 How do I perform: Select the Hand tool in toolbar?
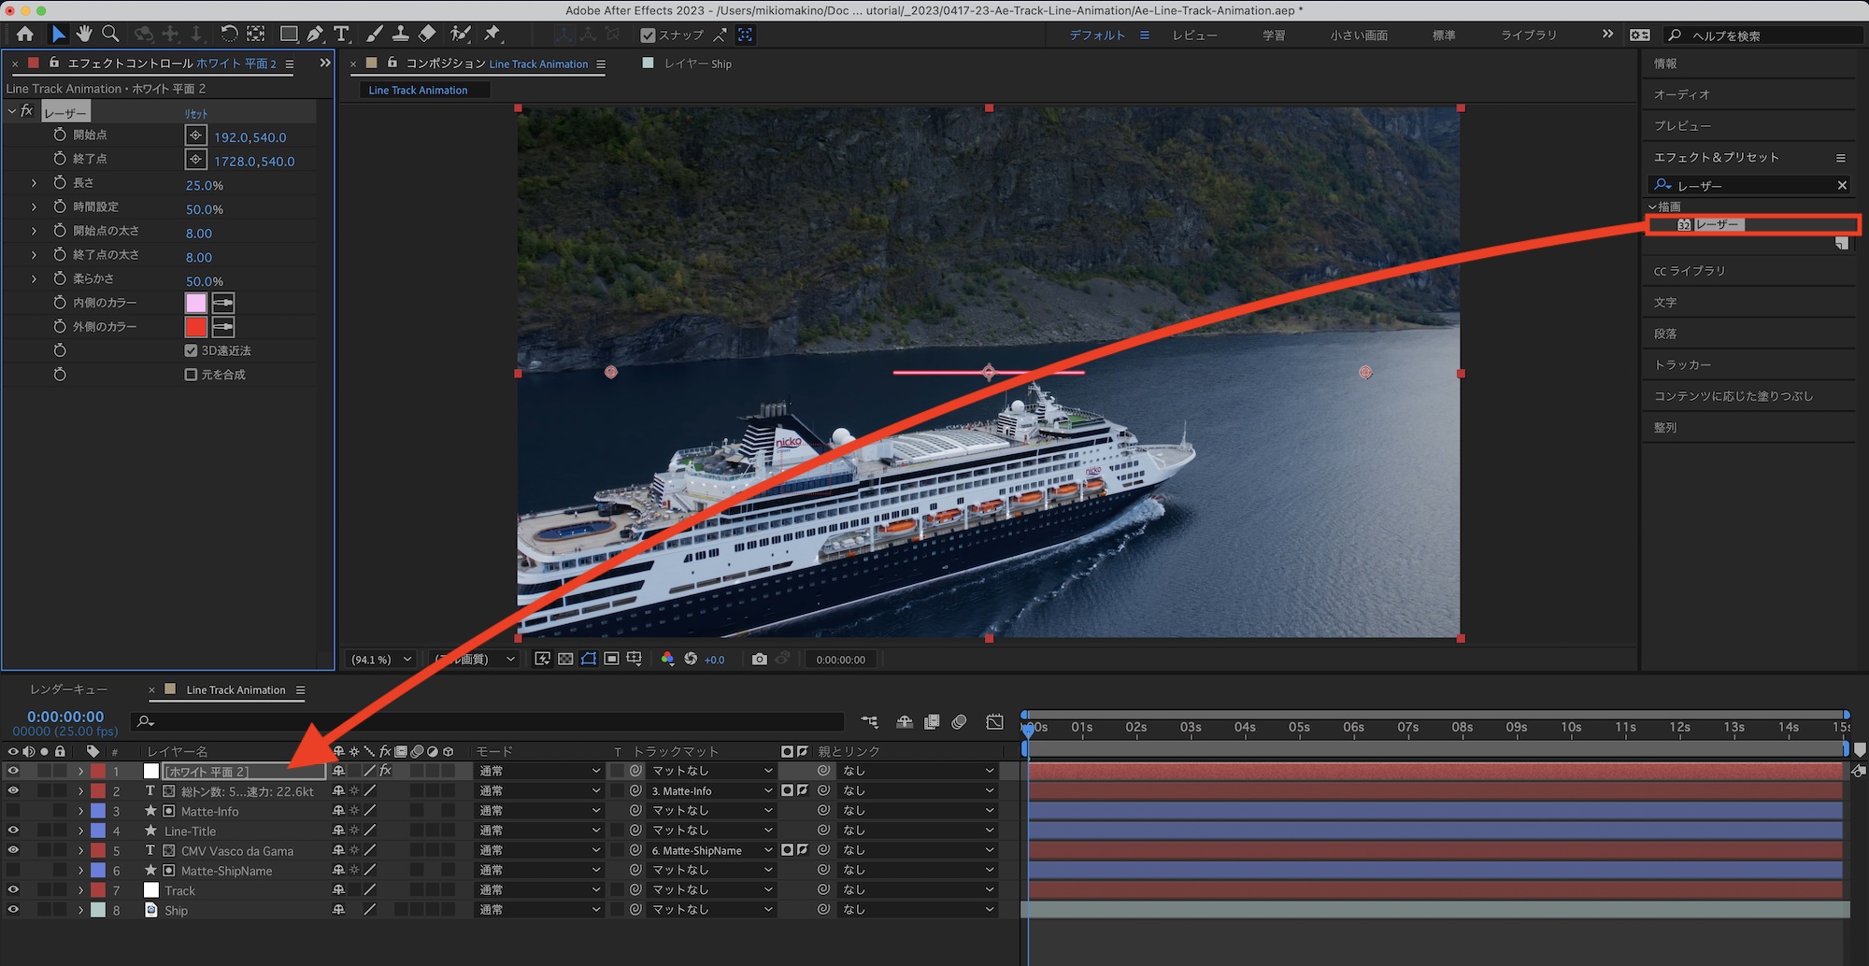(84, 35)
